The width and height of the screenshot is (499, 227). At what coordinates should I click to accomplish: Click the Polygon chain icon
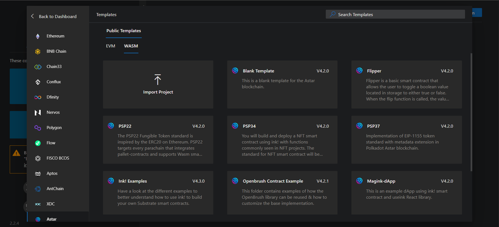click(38, 128)
